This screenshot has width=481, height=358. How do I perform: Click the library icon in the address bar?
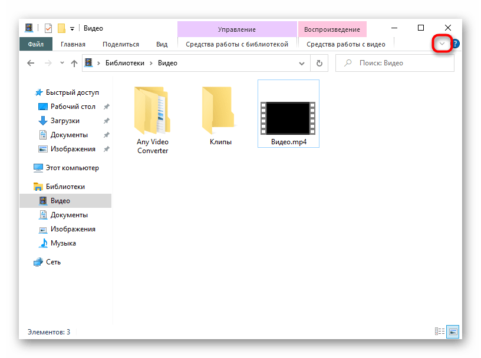coord(88,63)
